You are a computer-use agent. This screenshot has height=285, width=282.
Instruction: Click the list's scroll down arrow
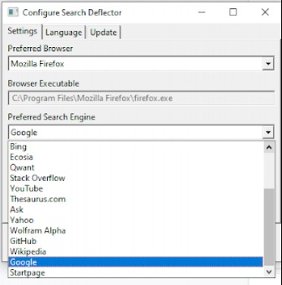pyautogui.click(x=269, y=272)
